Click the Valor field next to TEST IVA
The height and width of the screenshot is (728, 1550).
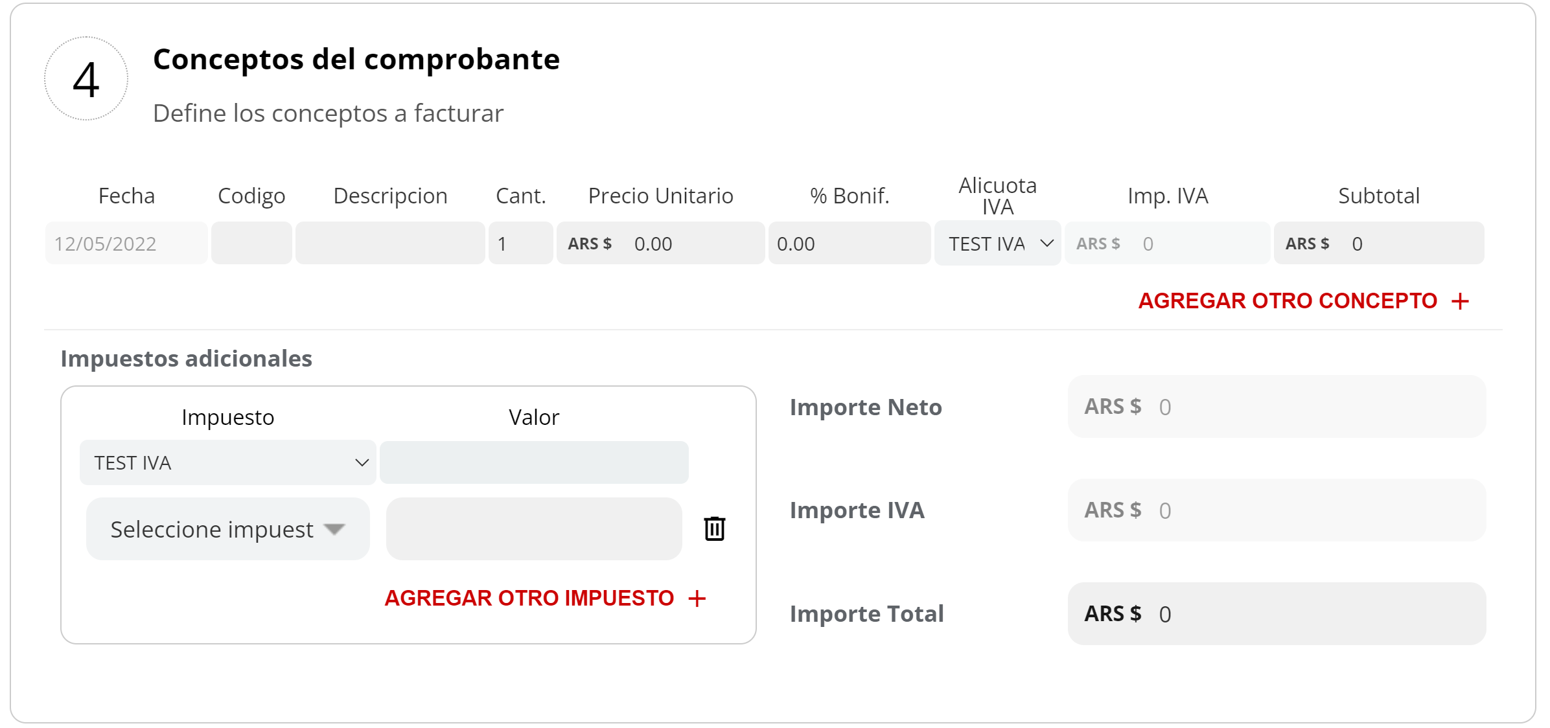(x=534, y=462)
